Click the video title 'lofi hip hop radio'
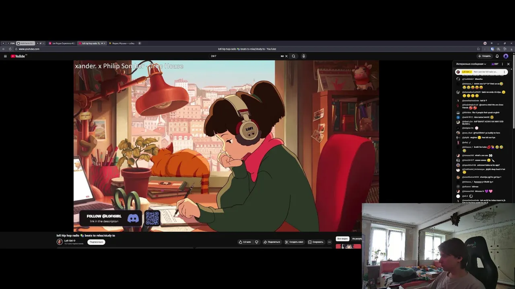This screenshot has height=289, width=515. (86, 236)
